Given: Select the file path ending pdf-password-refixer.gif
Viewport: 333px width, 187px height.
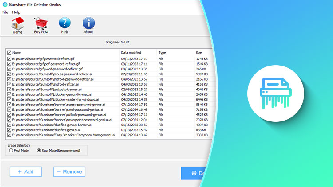Looking at the screenshot, I should [x=46, y=64].
